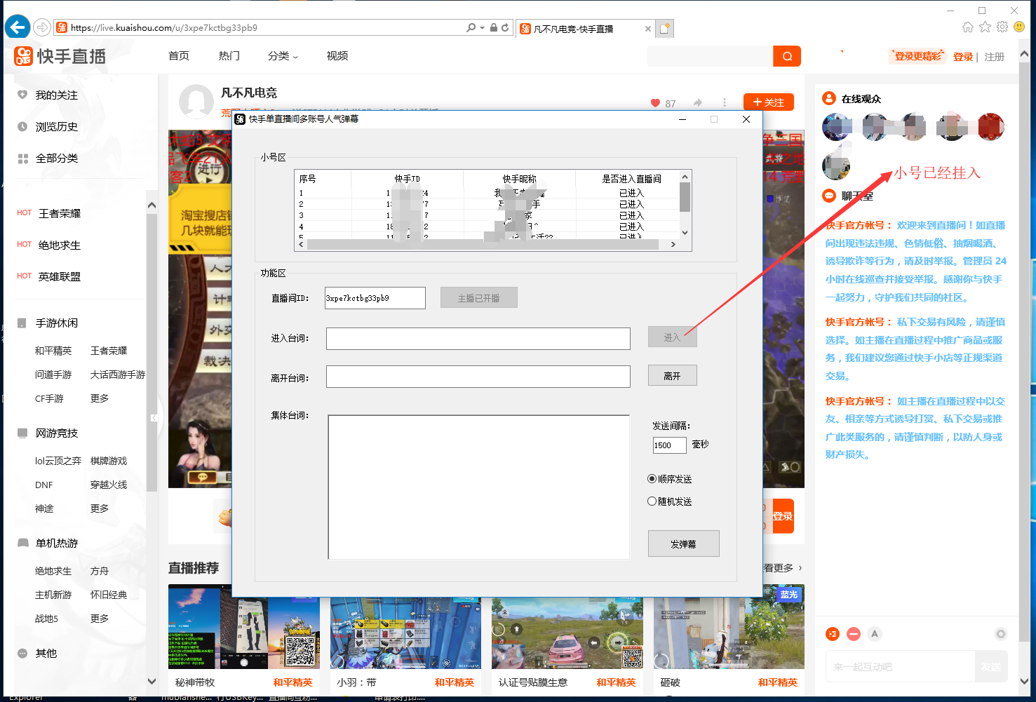1036x702 pixels.
Task: Click the share arrow icon beside likes
Action: [697, 102]
